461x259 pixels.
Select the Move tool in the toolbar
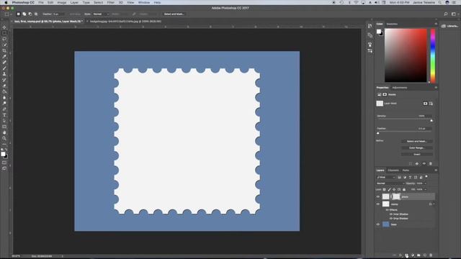[4, 27]
